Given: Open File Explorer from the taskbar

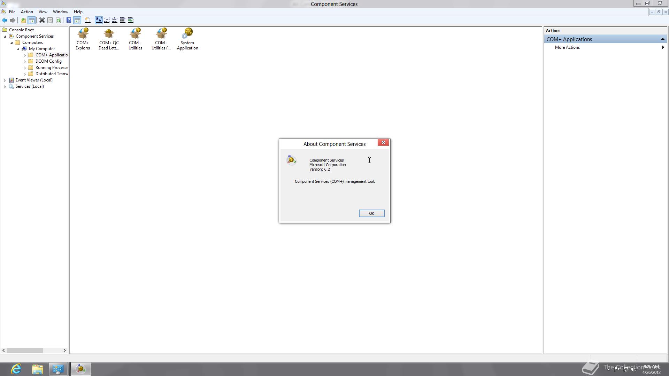Looking at the screenshot, I should (37, 369).
